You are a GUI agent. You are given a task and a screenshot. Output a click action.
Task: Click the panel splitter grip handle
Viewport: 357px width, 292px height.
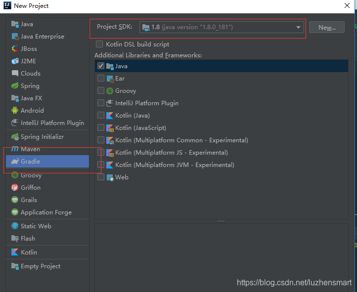pyautogui.click(x=221, y=221)
